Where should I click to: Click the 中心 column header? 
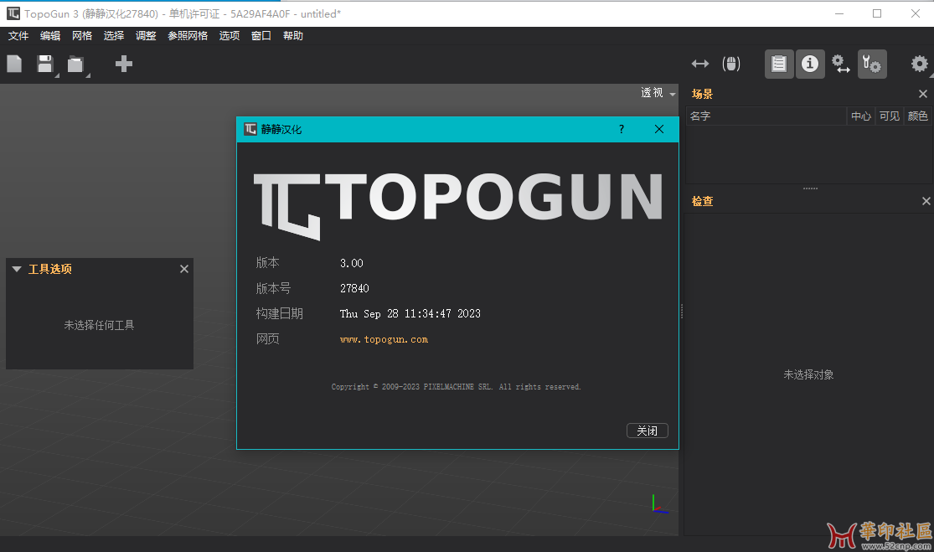[861, 116]
